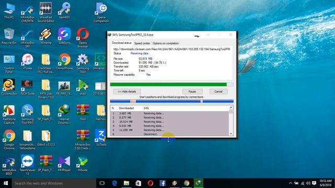The width and height of the screenshot is (335, 188).
Task: Cancel the current download
Action: click(x=218, y=91)
